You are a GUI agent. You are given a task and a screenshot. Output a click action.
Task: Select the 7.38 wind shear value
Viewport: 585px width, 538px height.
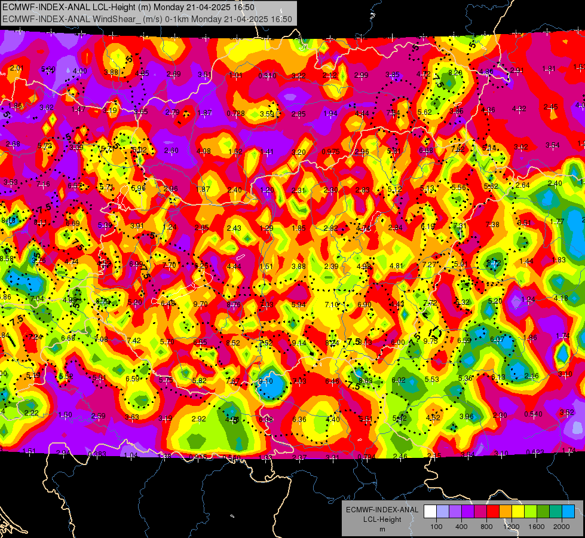click(492, 224)
